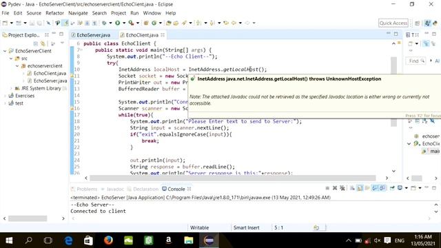The width and height of the screenshot is (441, 248).
Task: Click the External Tools run icon
Action: coord(131,23)
